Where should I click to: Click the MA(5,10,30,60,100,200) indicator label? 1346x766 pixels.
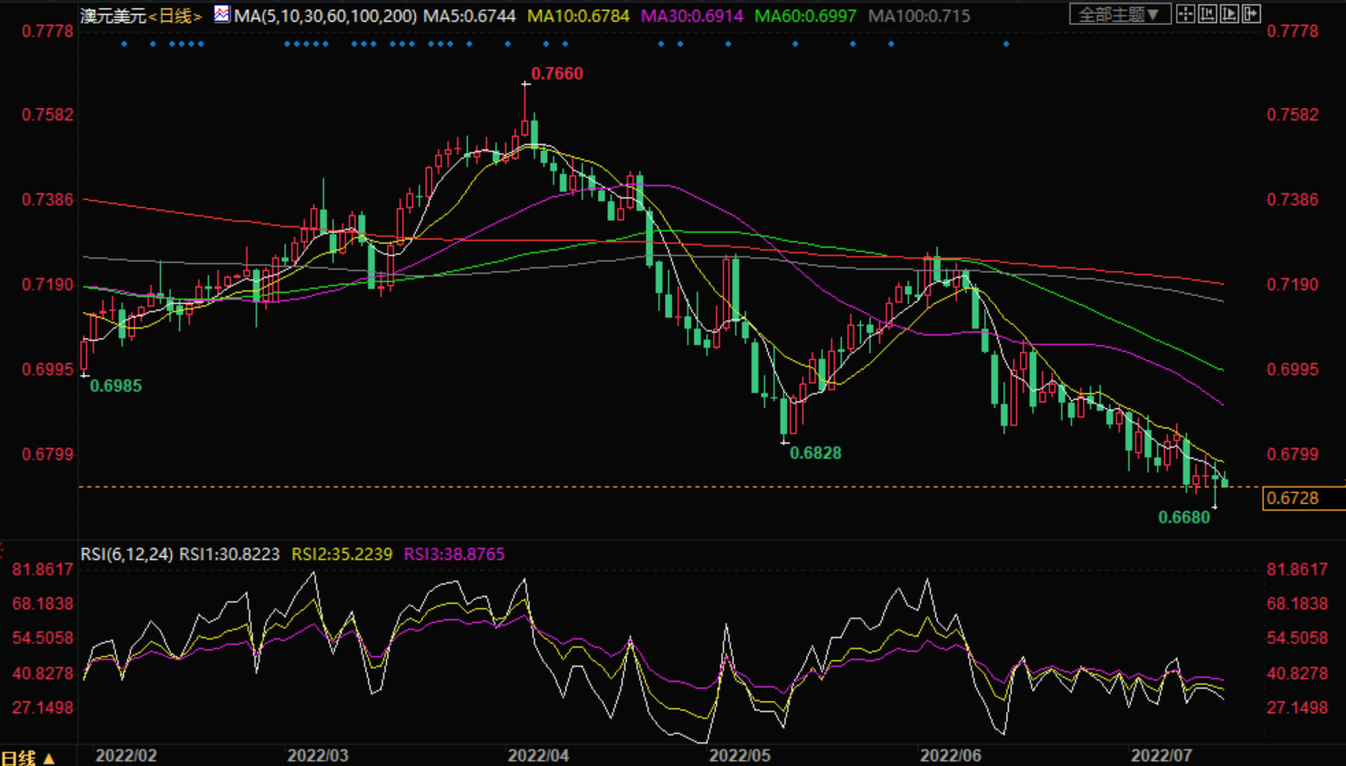point(325,16)
